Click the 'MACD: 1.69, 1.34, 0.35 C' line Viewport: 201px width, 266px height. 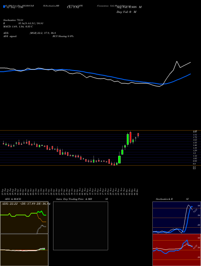tap(18, 27)
